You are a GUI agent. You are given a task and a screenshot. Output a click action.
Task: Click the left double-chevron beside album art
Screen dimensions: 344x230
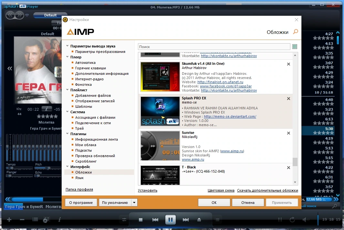[10, 69]
